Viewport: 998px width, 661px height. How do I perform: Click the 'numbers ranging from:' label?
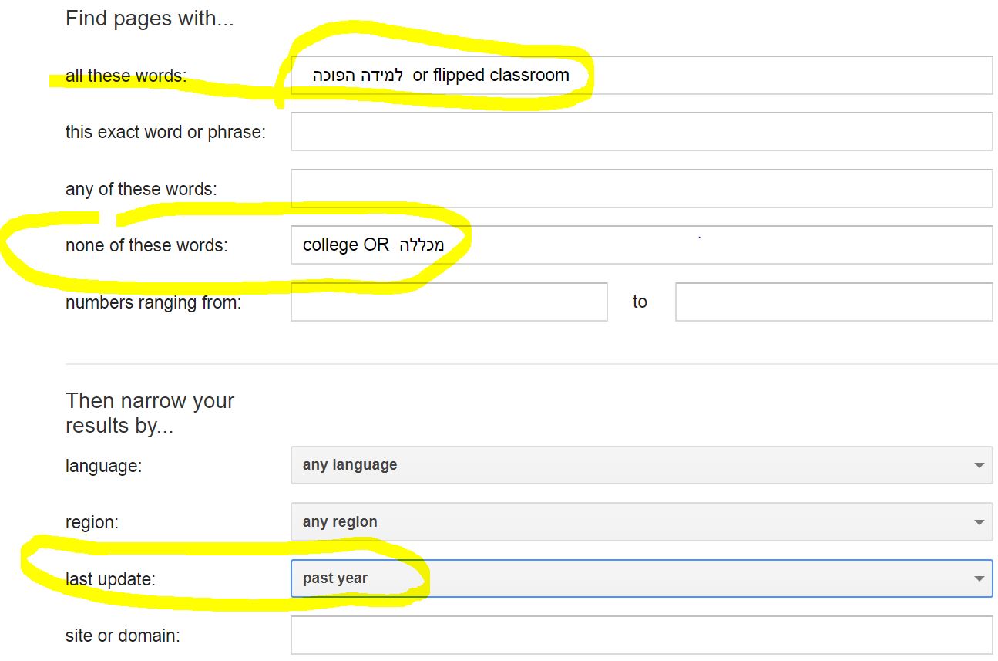(153, 302)
